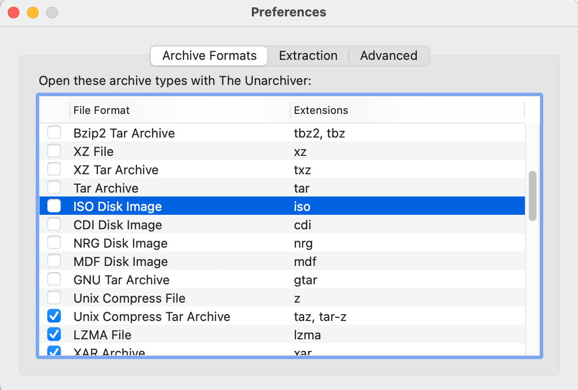
Task: Sort by the File Format column
Action: tap(101, 110)
